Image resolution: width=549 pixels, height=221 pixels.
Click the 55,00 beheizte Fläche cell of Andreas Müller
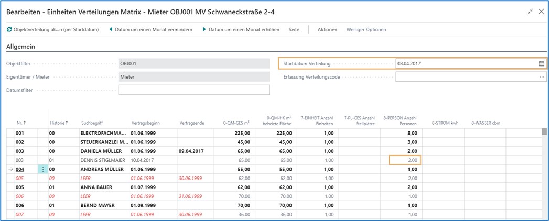point(276,169)
